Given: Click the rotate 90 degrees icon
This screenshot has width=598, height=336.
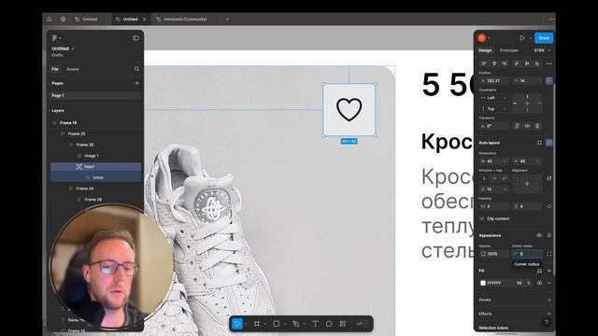Looking at the screenshot, I should (517, 126).
